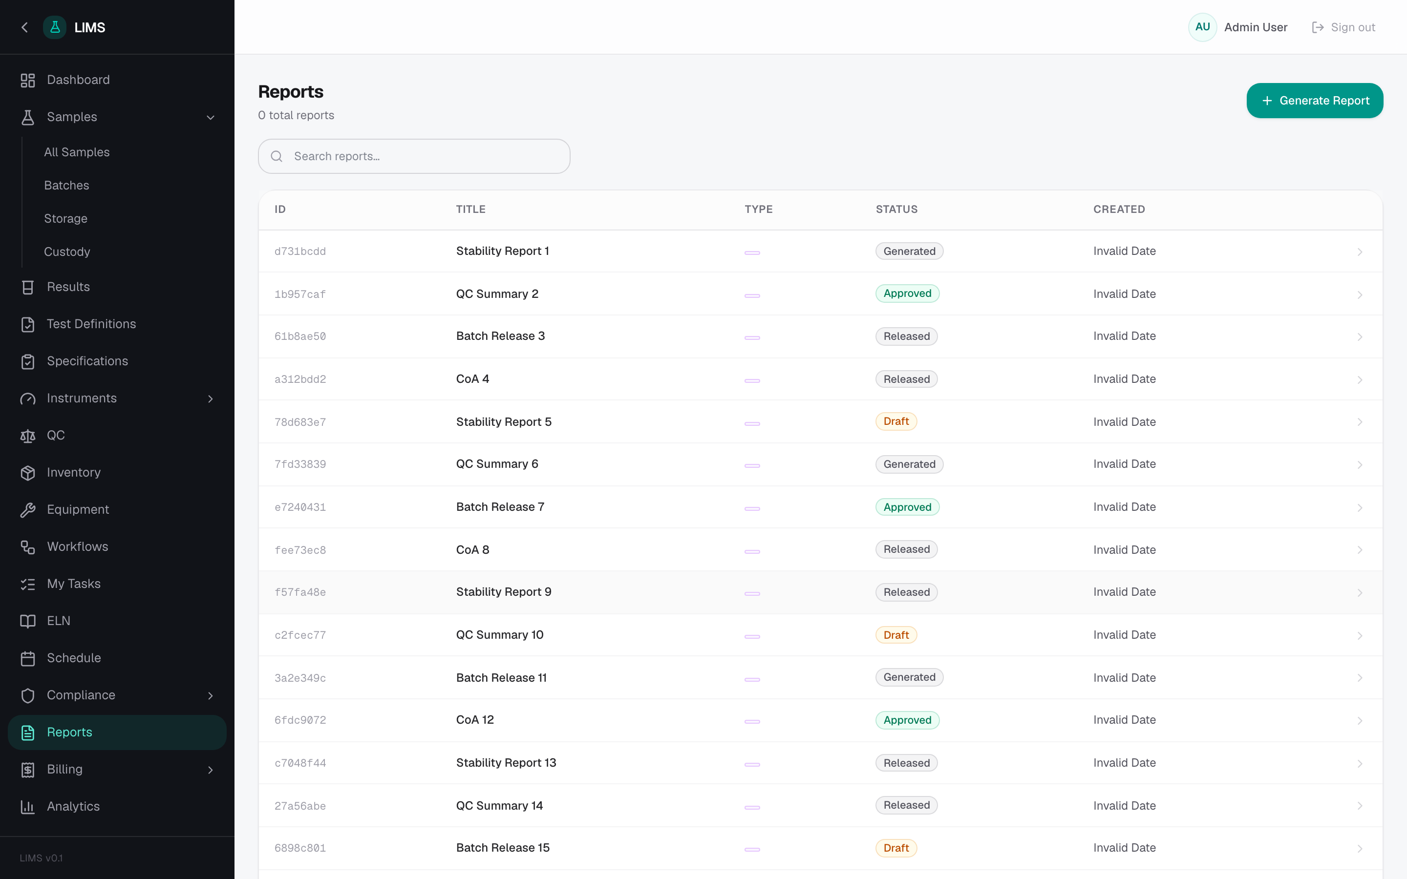This screenshot has width=1407, height=879.
Task: Click the sign out arrow icon
Action: click(1318, 27)
